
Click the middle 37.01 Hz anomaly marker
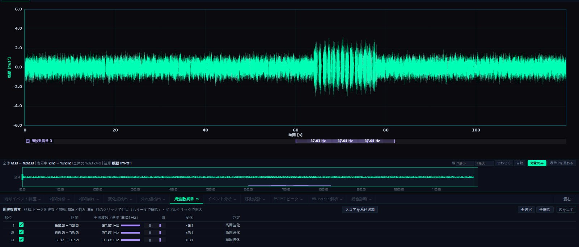(x=345, y=141)
